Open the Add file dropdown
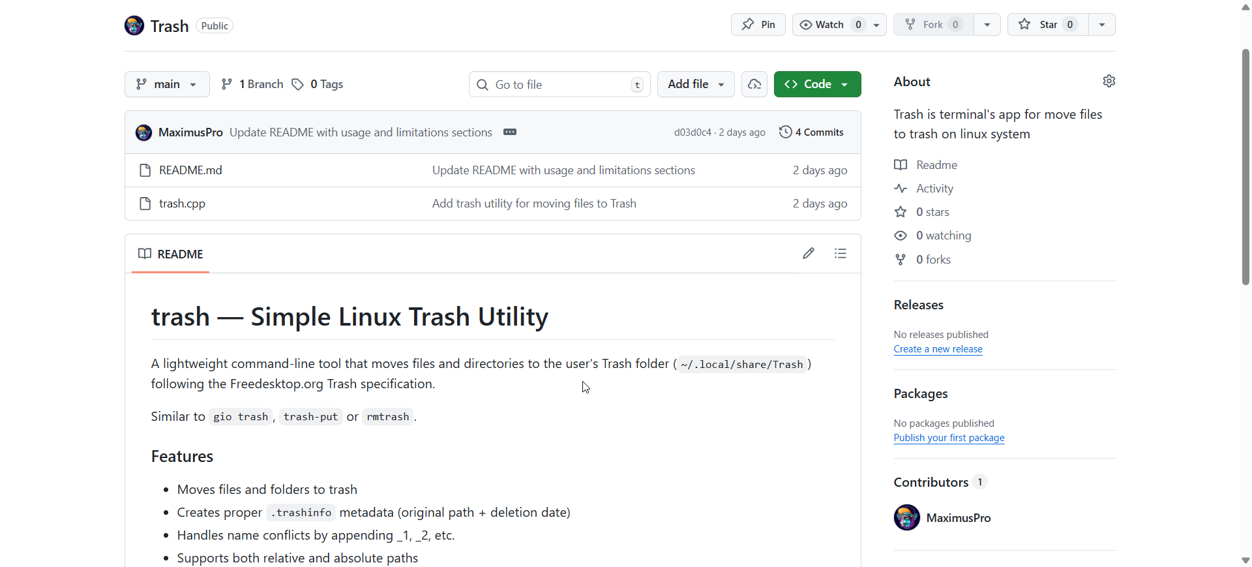 point(696,84)
